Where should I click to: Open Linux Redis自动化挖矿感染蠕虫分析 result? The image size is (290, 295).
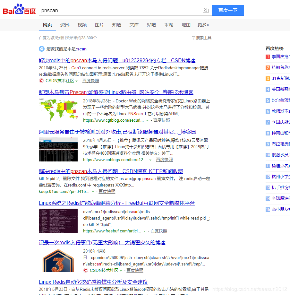[93, 282]
